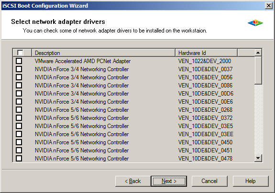275x193 pixels.
Task: Select hardware id VEN_10DE&DEV_00E6 text
Action: [x=206, y=102]
